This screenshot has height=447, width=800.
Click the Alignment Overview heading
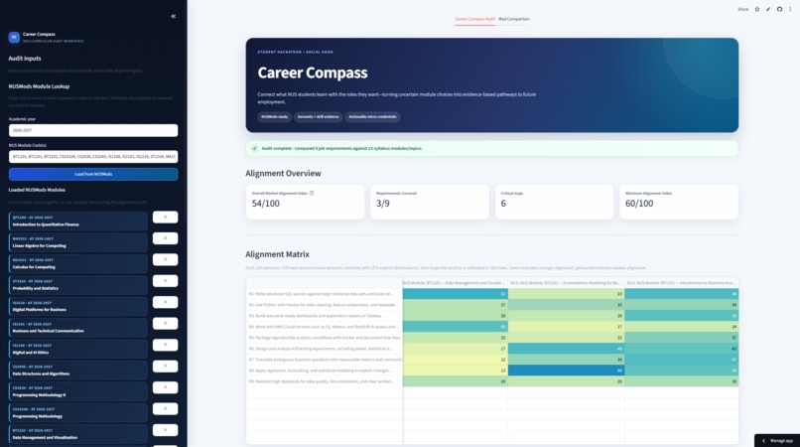coord(283,173)
